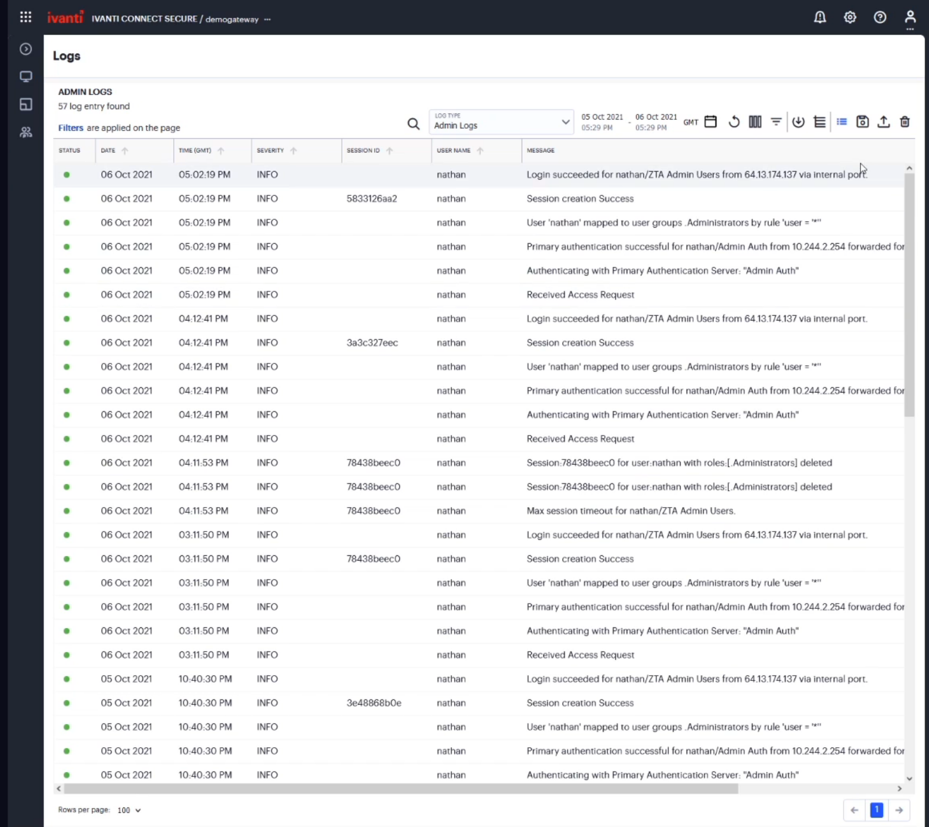929x827 pixels.
Task: Delete logs using trash icon
Action: click(905, 122)
